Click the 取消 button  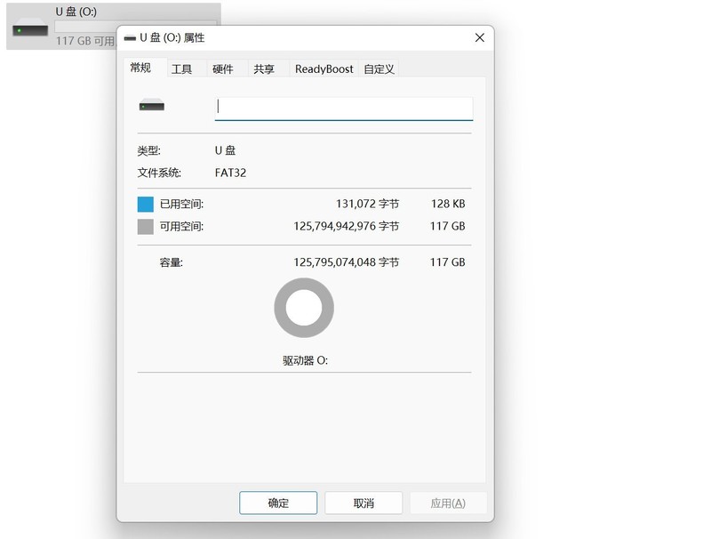(x=363, y=503)
